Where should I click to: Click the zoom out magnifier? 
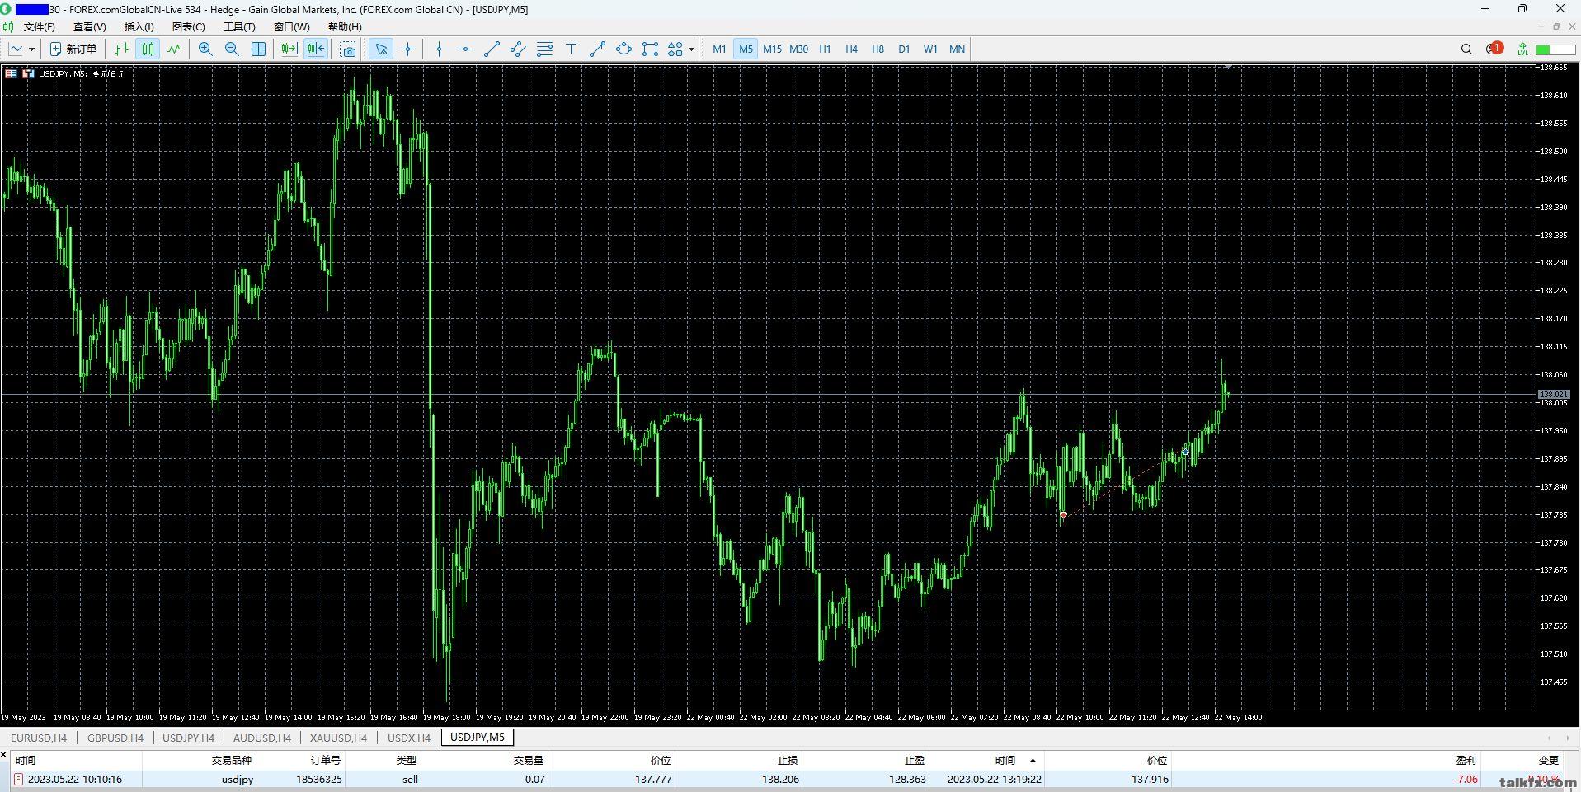click(232, 49)
